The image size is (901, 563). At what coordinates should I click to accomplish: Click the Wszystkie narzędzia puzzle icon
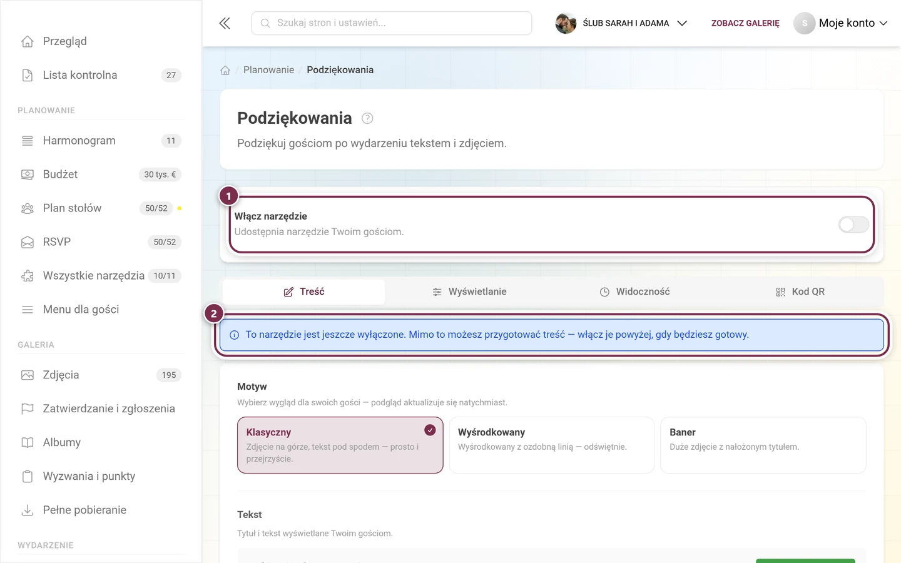pyautogui.click(x=28, y=276)
